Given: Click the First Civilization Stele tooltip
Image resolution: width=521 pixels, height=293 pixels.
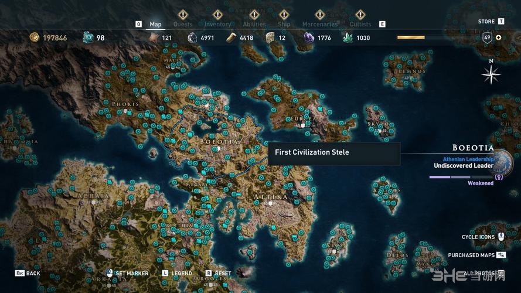Looking at the screenshot, I should [334, 153].
